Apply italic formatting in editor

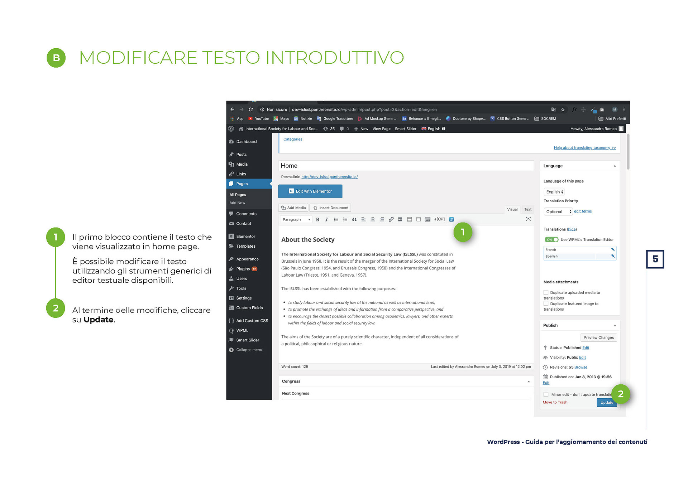326,219
